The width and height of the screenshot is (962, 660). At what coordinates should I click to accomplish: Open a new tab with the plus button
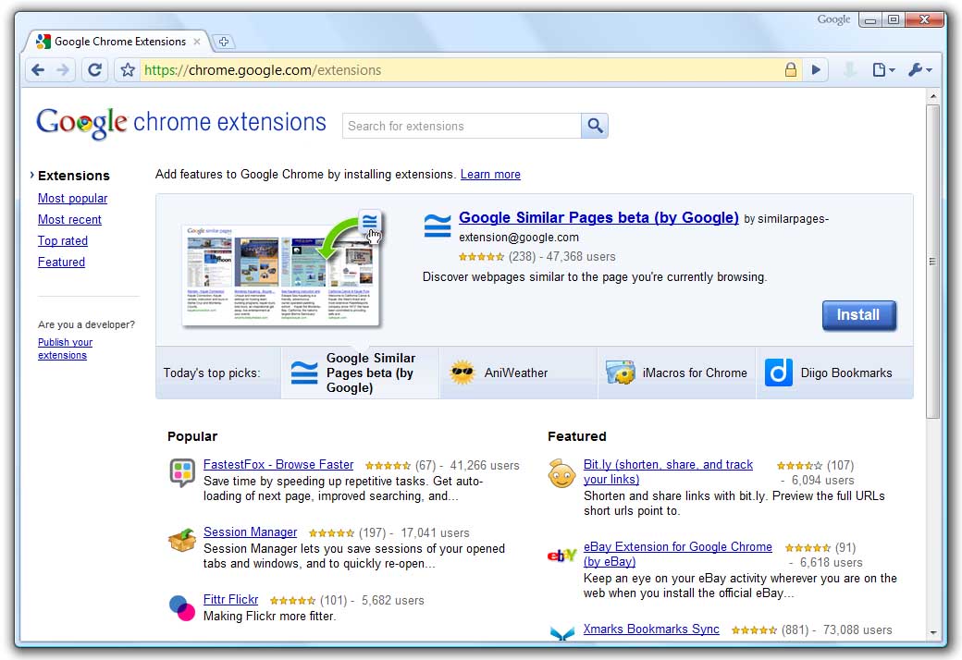pyautogui.click(x=224, y=42)
